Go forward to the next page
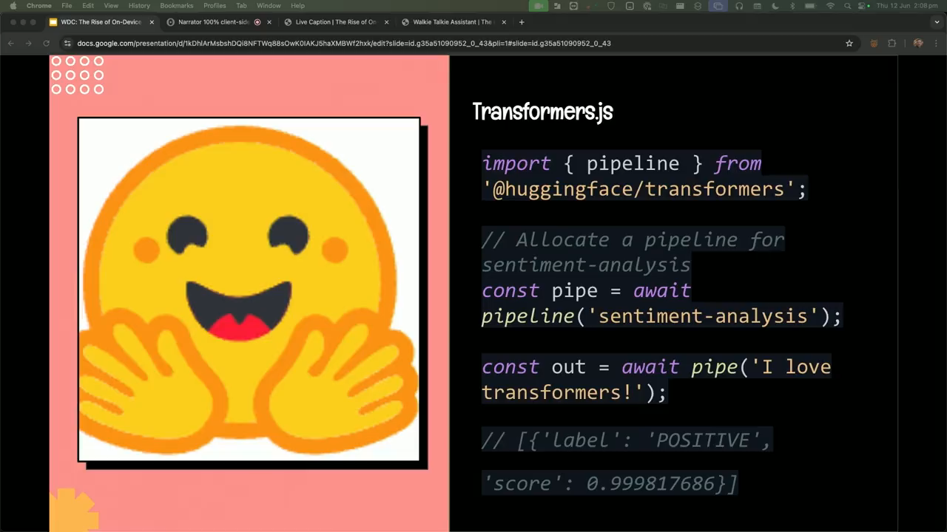Image resolution: width=947 pixels, height=532 pixels. click(29, 44)
